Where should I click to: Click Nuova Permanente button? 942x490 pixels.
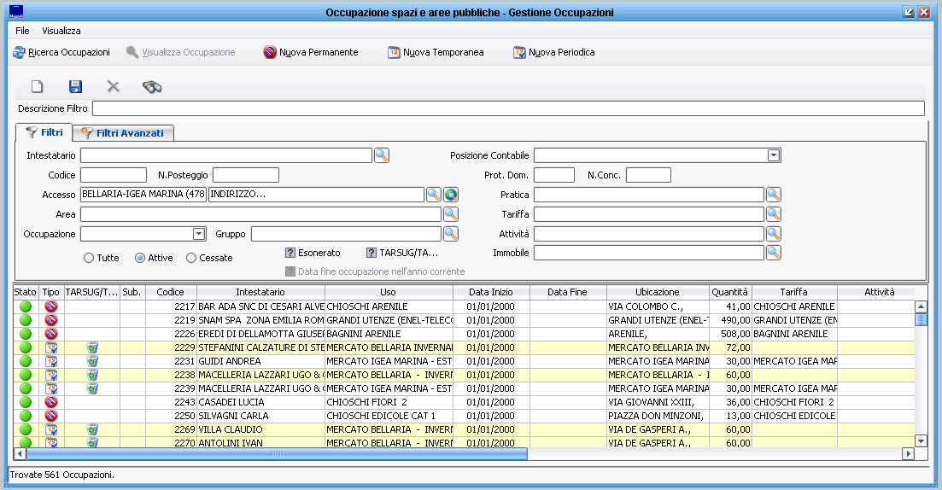click(x=311, y=53)
